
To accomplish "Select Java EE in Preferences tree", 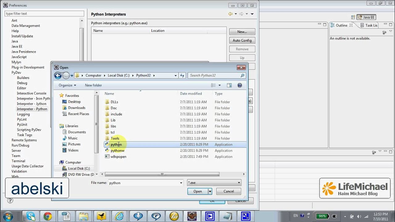I will click(17, 46).
